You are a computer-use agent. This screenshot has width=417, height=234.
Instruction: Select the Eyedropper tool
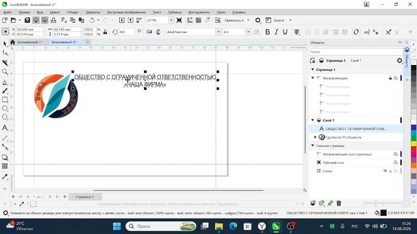pyautogui.click(x=5, y=177)
